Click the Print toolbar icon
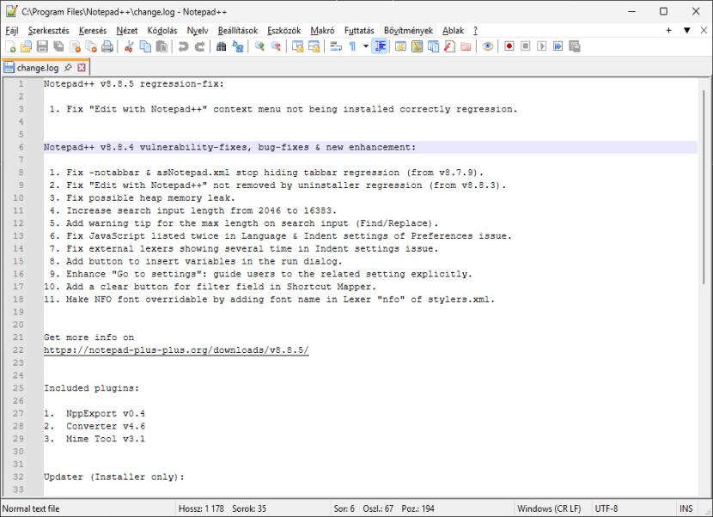This screenshot has width=713, height=517. pyautogui.click(x=107, y=46)
